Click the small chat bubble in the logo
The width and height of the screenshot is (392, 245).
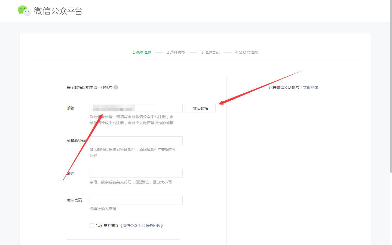coord(27,13)
